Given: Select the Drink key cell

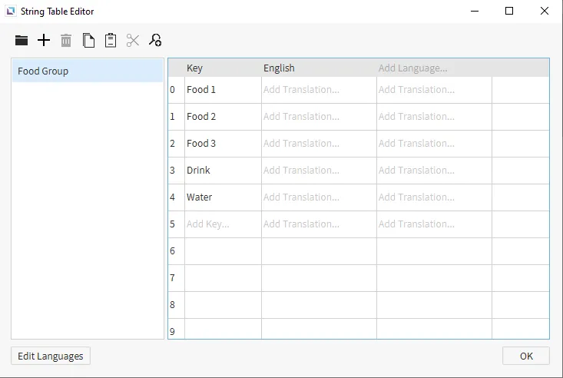Looking at the screenshot, I should point(222,171).
